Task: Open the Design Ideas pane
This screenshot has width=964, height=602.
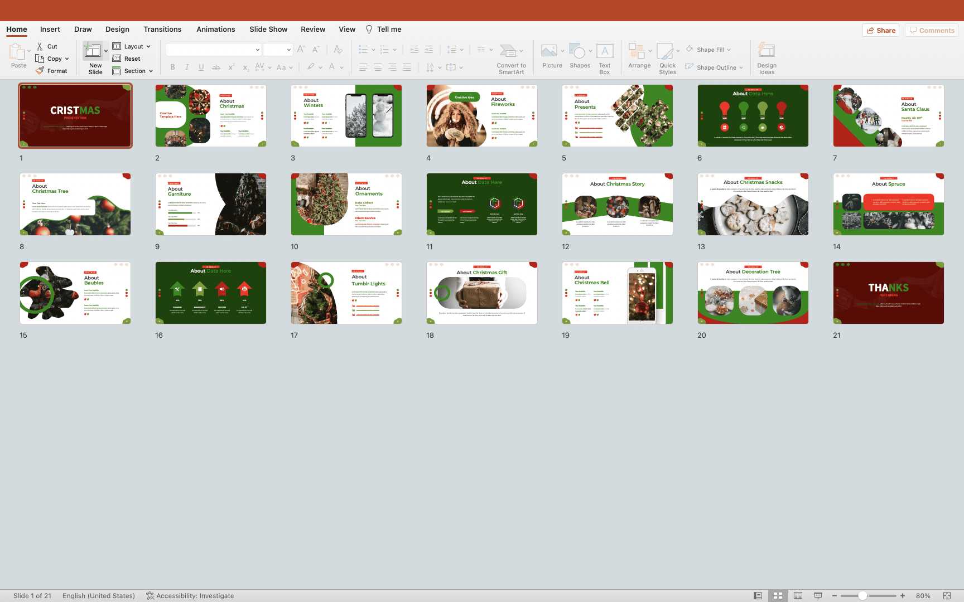Action: (x=767, y=52)
